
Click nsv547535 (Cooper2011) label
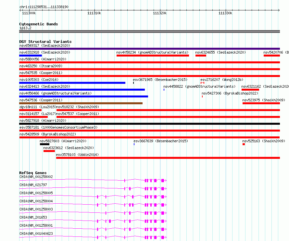tap(41, 73)
